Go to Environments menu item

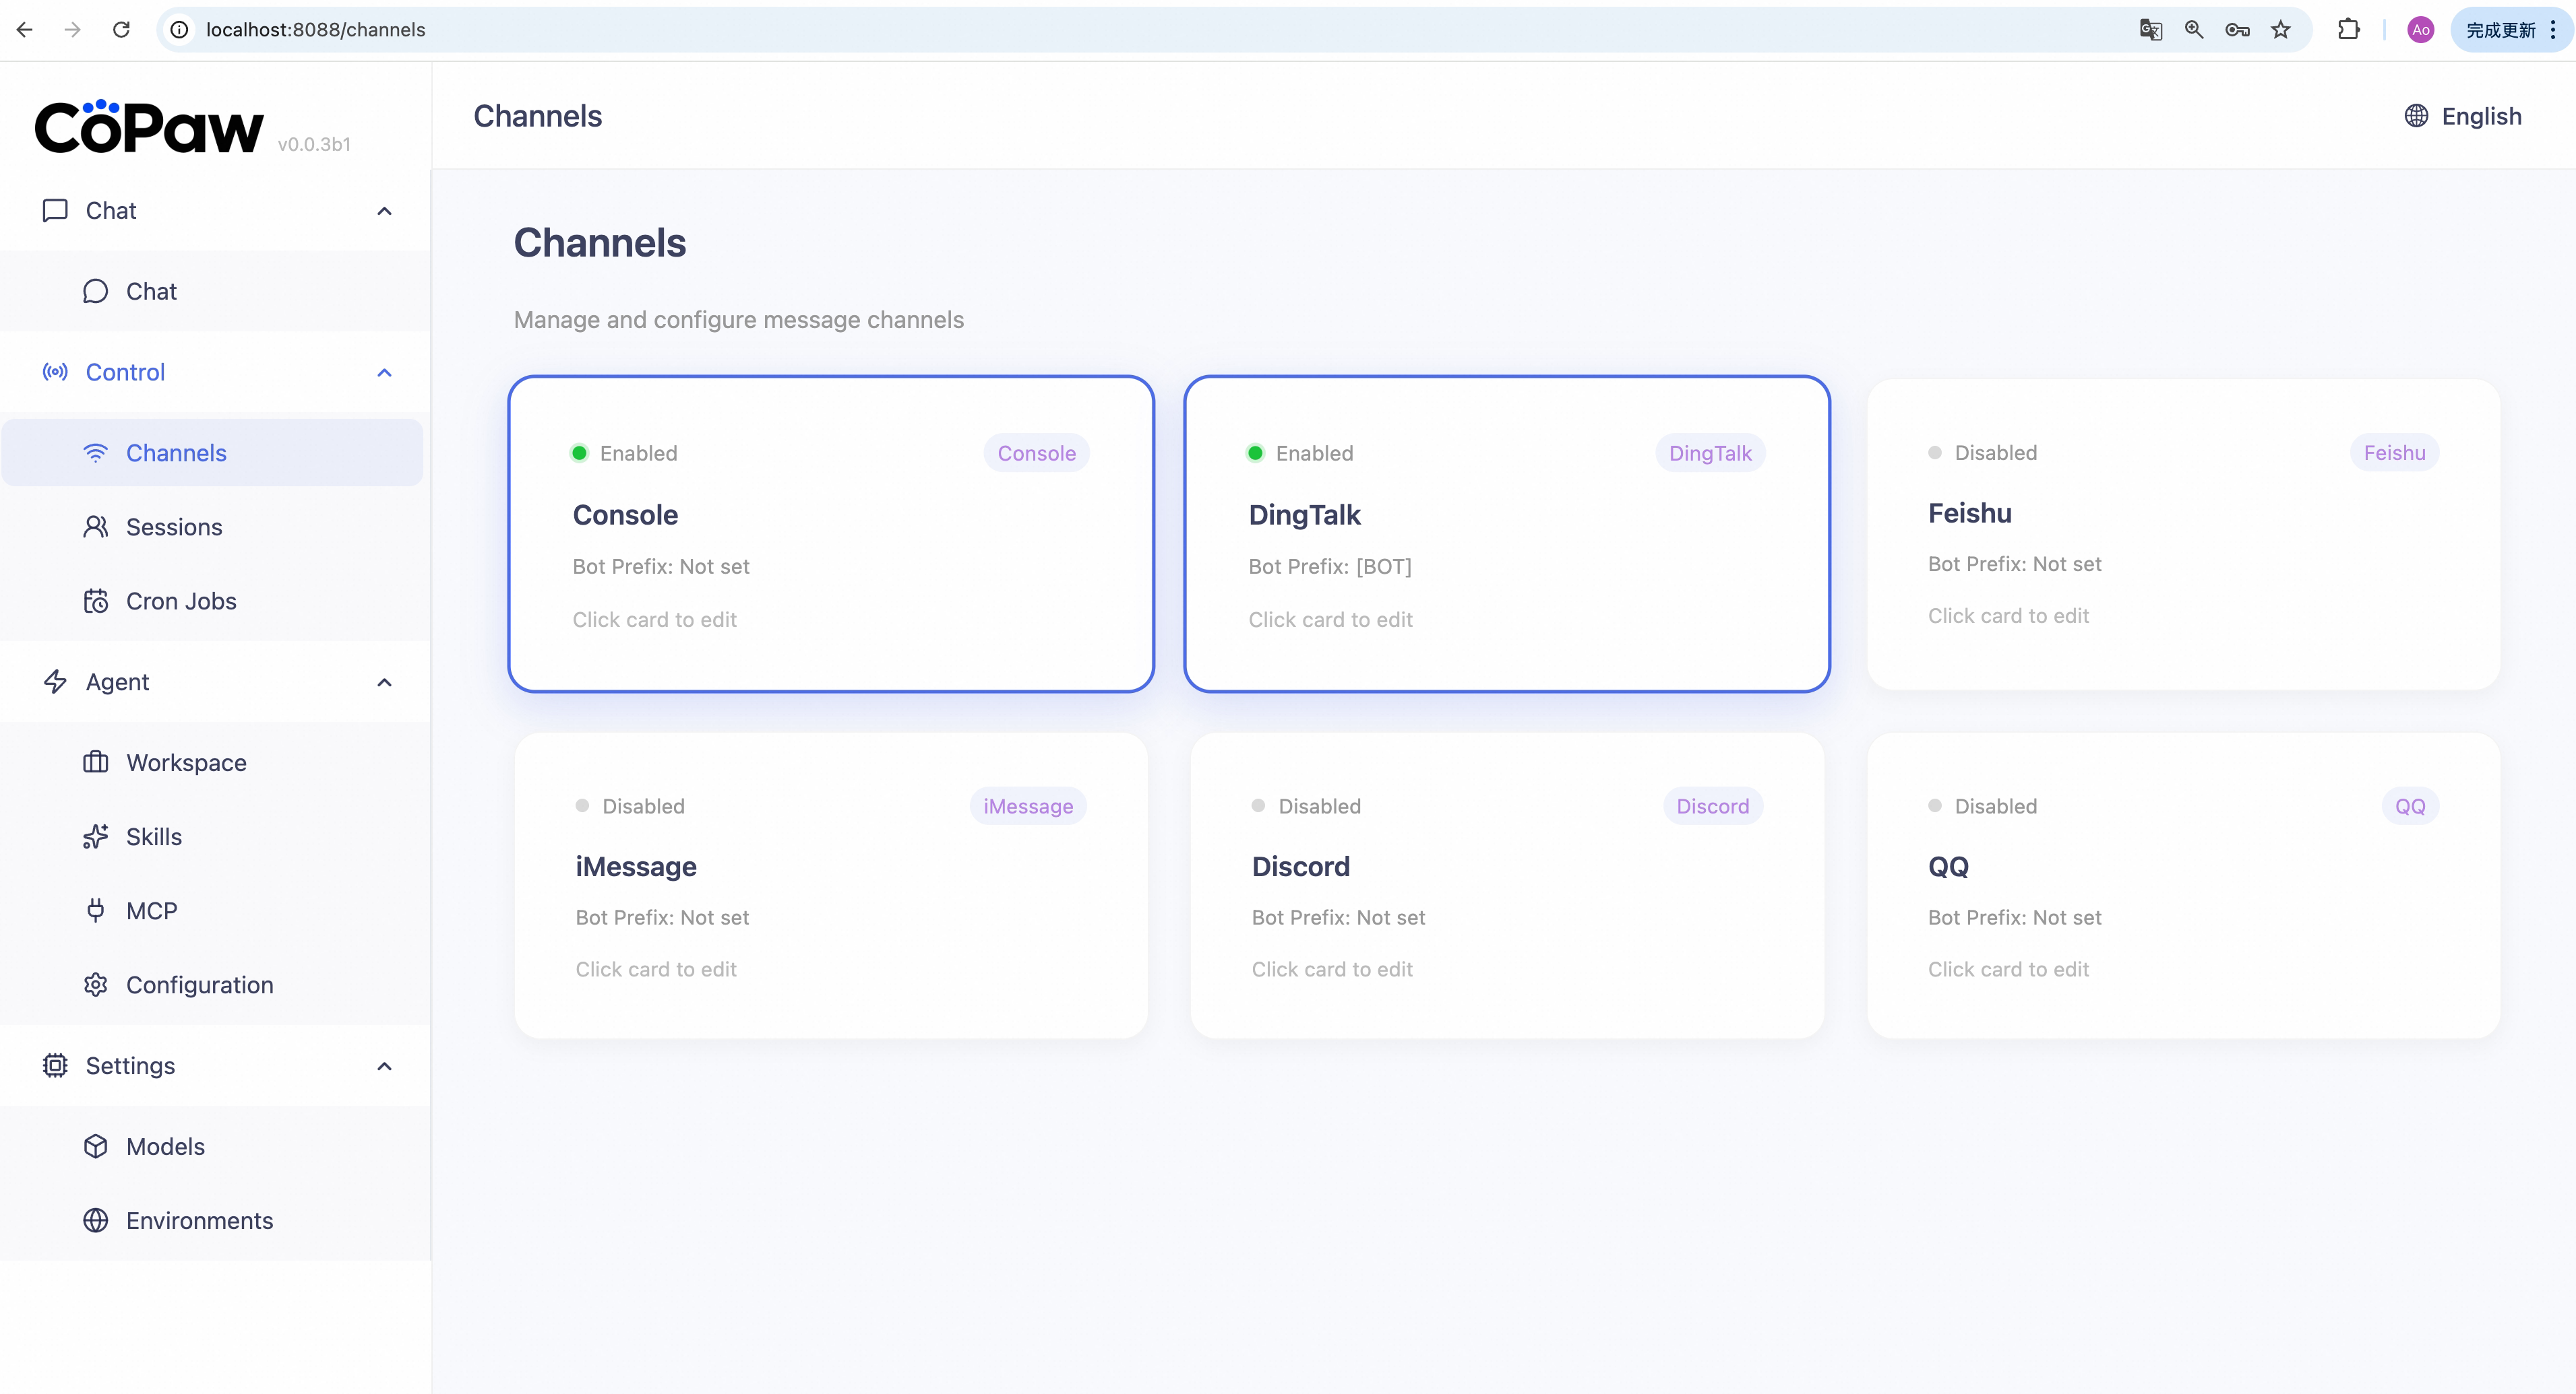coord(199,1220)
